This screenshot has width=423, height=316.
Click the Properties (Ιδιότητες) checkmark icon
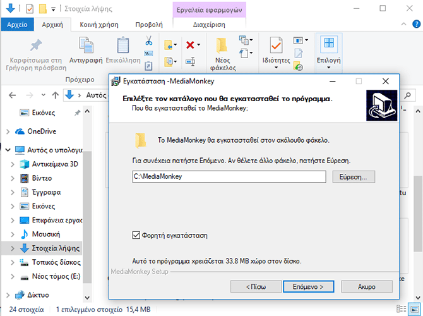coord(277,45)
